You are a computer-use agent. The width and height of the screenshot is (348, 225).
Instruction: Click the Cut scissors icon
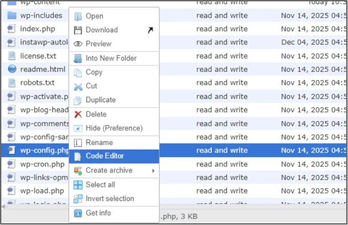click(78, 86)
